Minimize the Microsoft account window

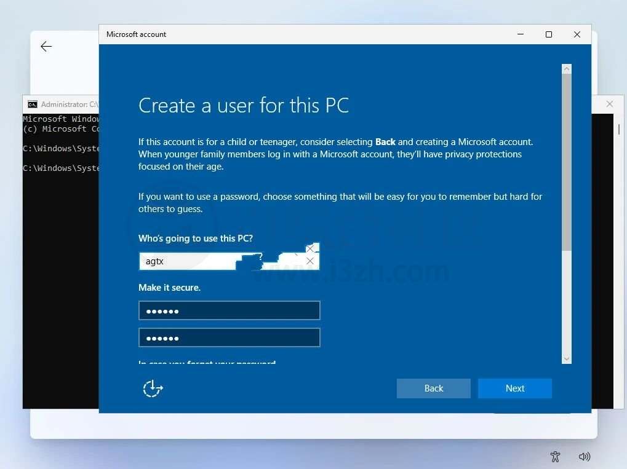coord(521,34)
